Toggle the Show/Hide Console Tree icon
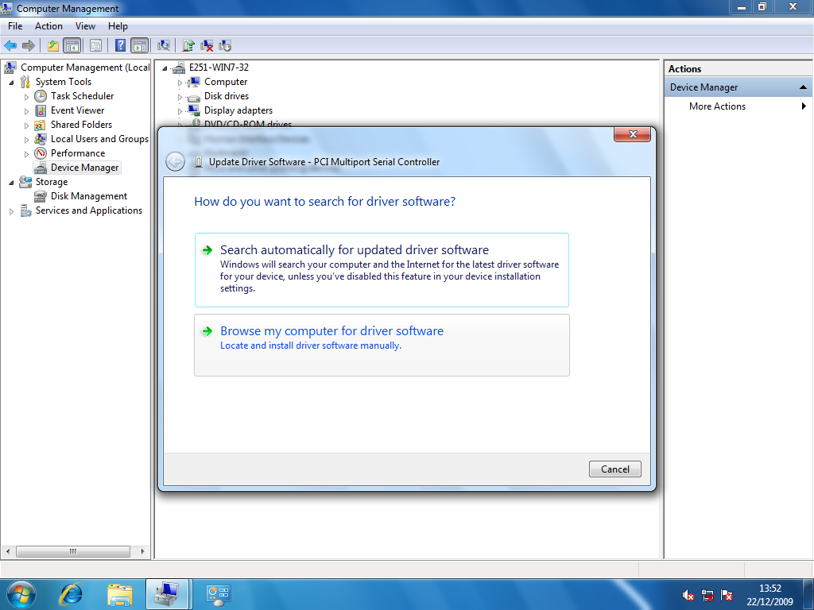 pos(72,45)
